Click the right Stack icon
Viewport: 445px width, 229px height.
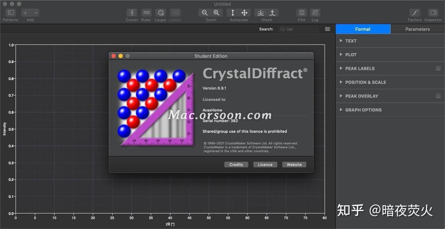point(273,13)
